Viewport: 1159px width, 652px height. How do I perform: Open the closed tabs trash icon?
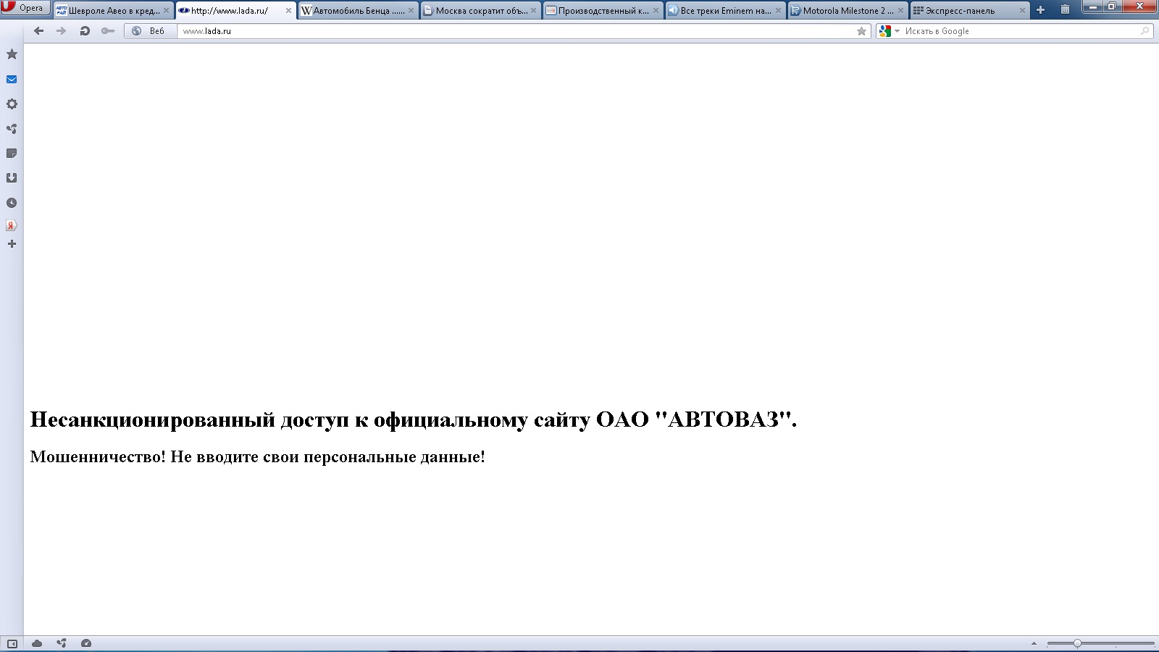point(1065,10)
